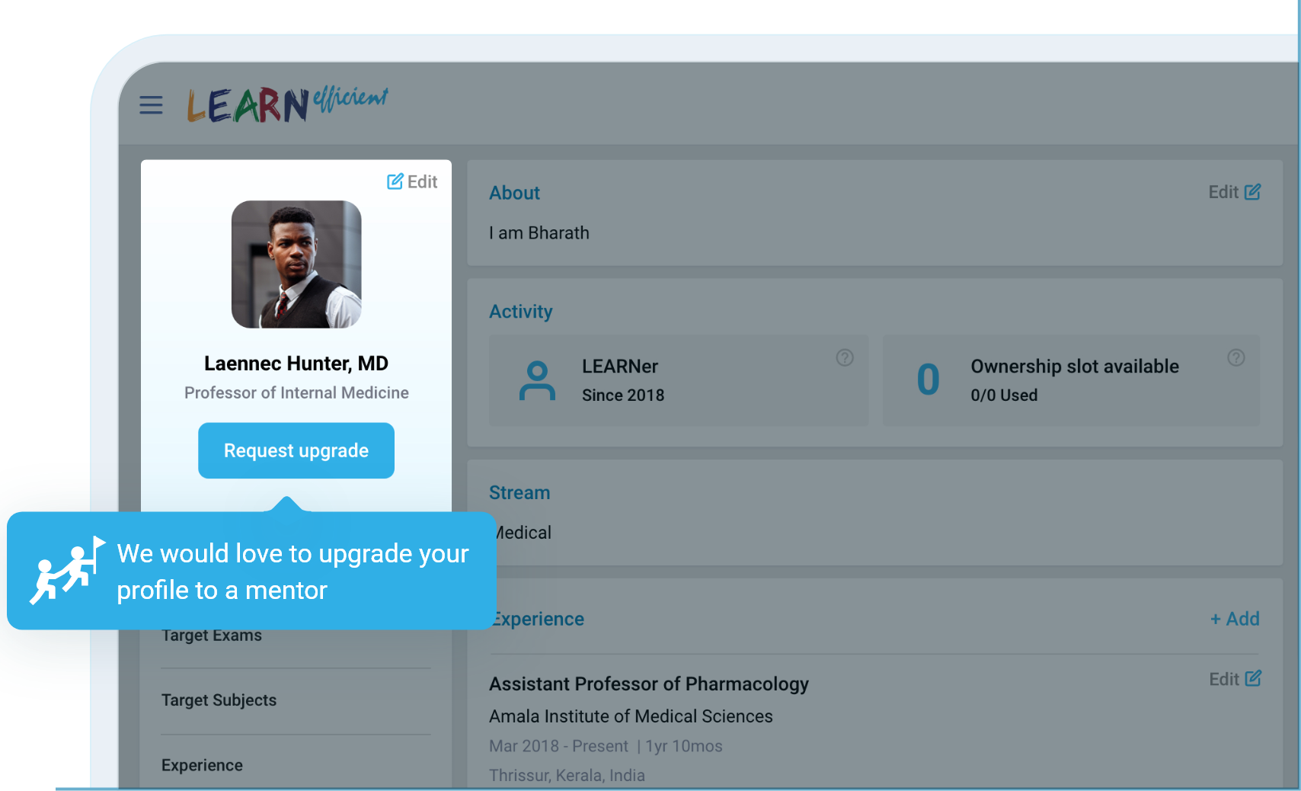
Task: Click the About section edit icon
Action: [x=1252, y=192]
